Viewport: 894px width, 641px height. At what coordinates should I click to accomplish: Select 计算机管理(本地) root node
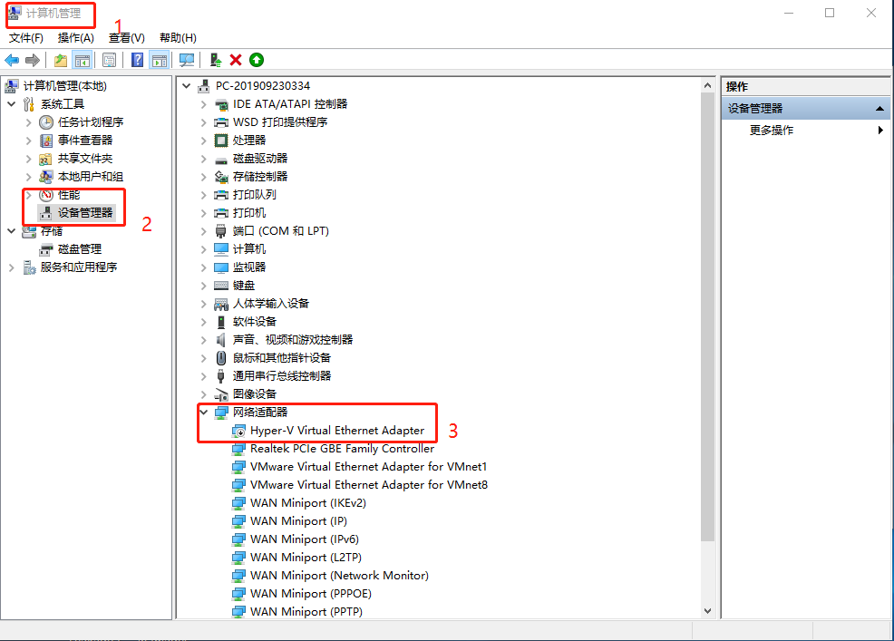(65, 85)
